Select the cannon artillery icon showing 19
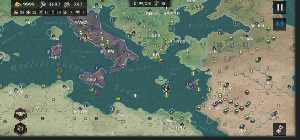300x140 pixels. pyautogui.click(x=41, y=12)
